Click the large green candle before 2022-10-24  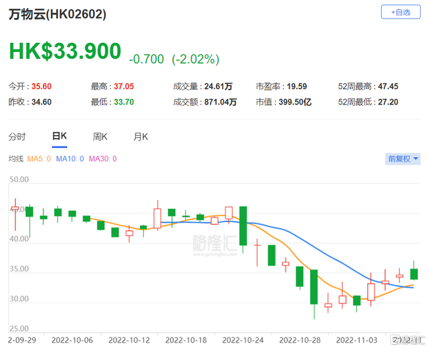[243, 226]
